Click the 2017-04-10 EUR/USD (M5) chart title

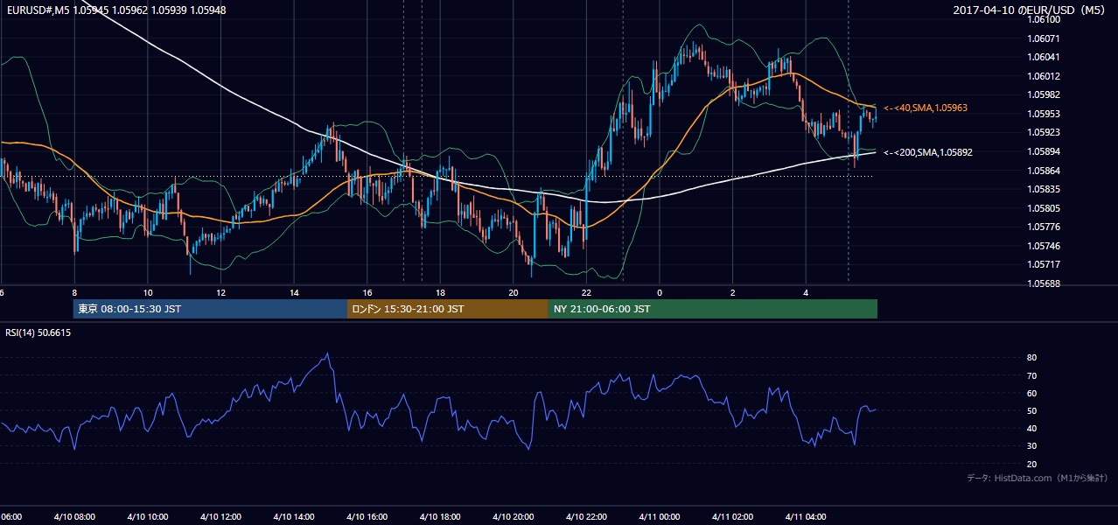[x=1031, y=10]
